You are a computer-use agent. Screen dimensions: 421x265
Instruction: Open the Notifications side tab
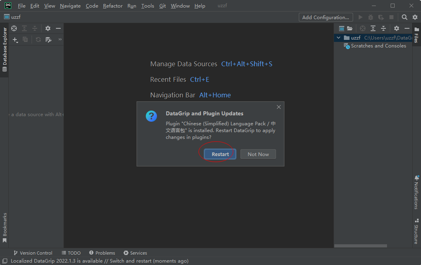(417, 192)
